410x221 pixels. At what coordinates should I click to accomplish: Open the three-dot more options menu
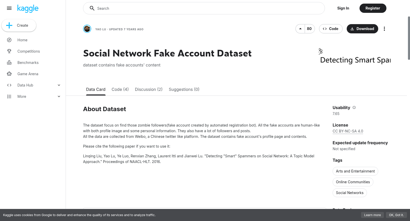point(384,29)
